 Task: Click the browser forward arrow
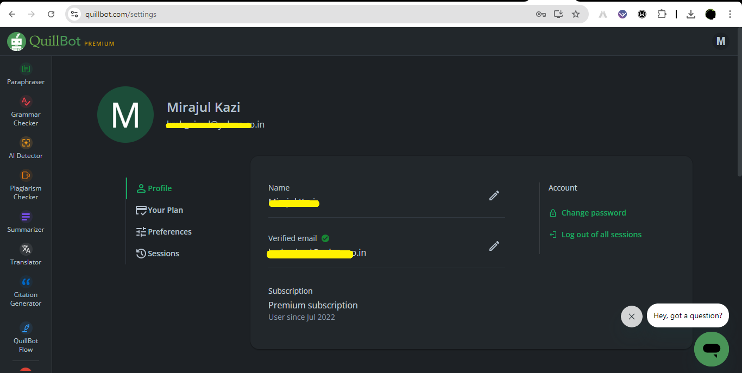(x=32, y=14)
